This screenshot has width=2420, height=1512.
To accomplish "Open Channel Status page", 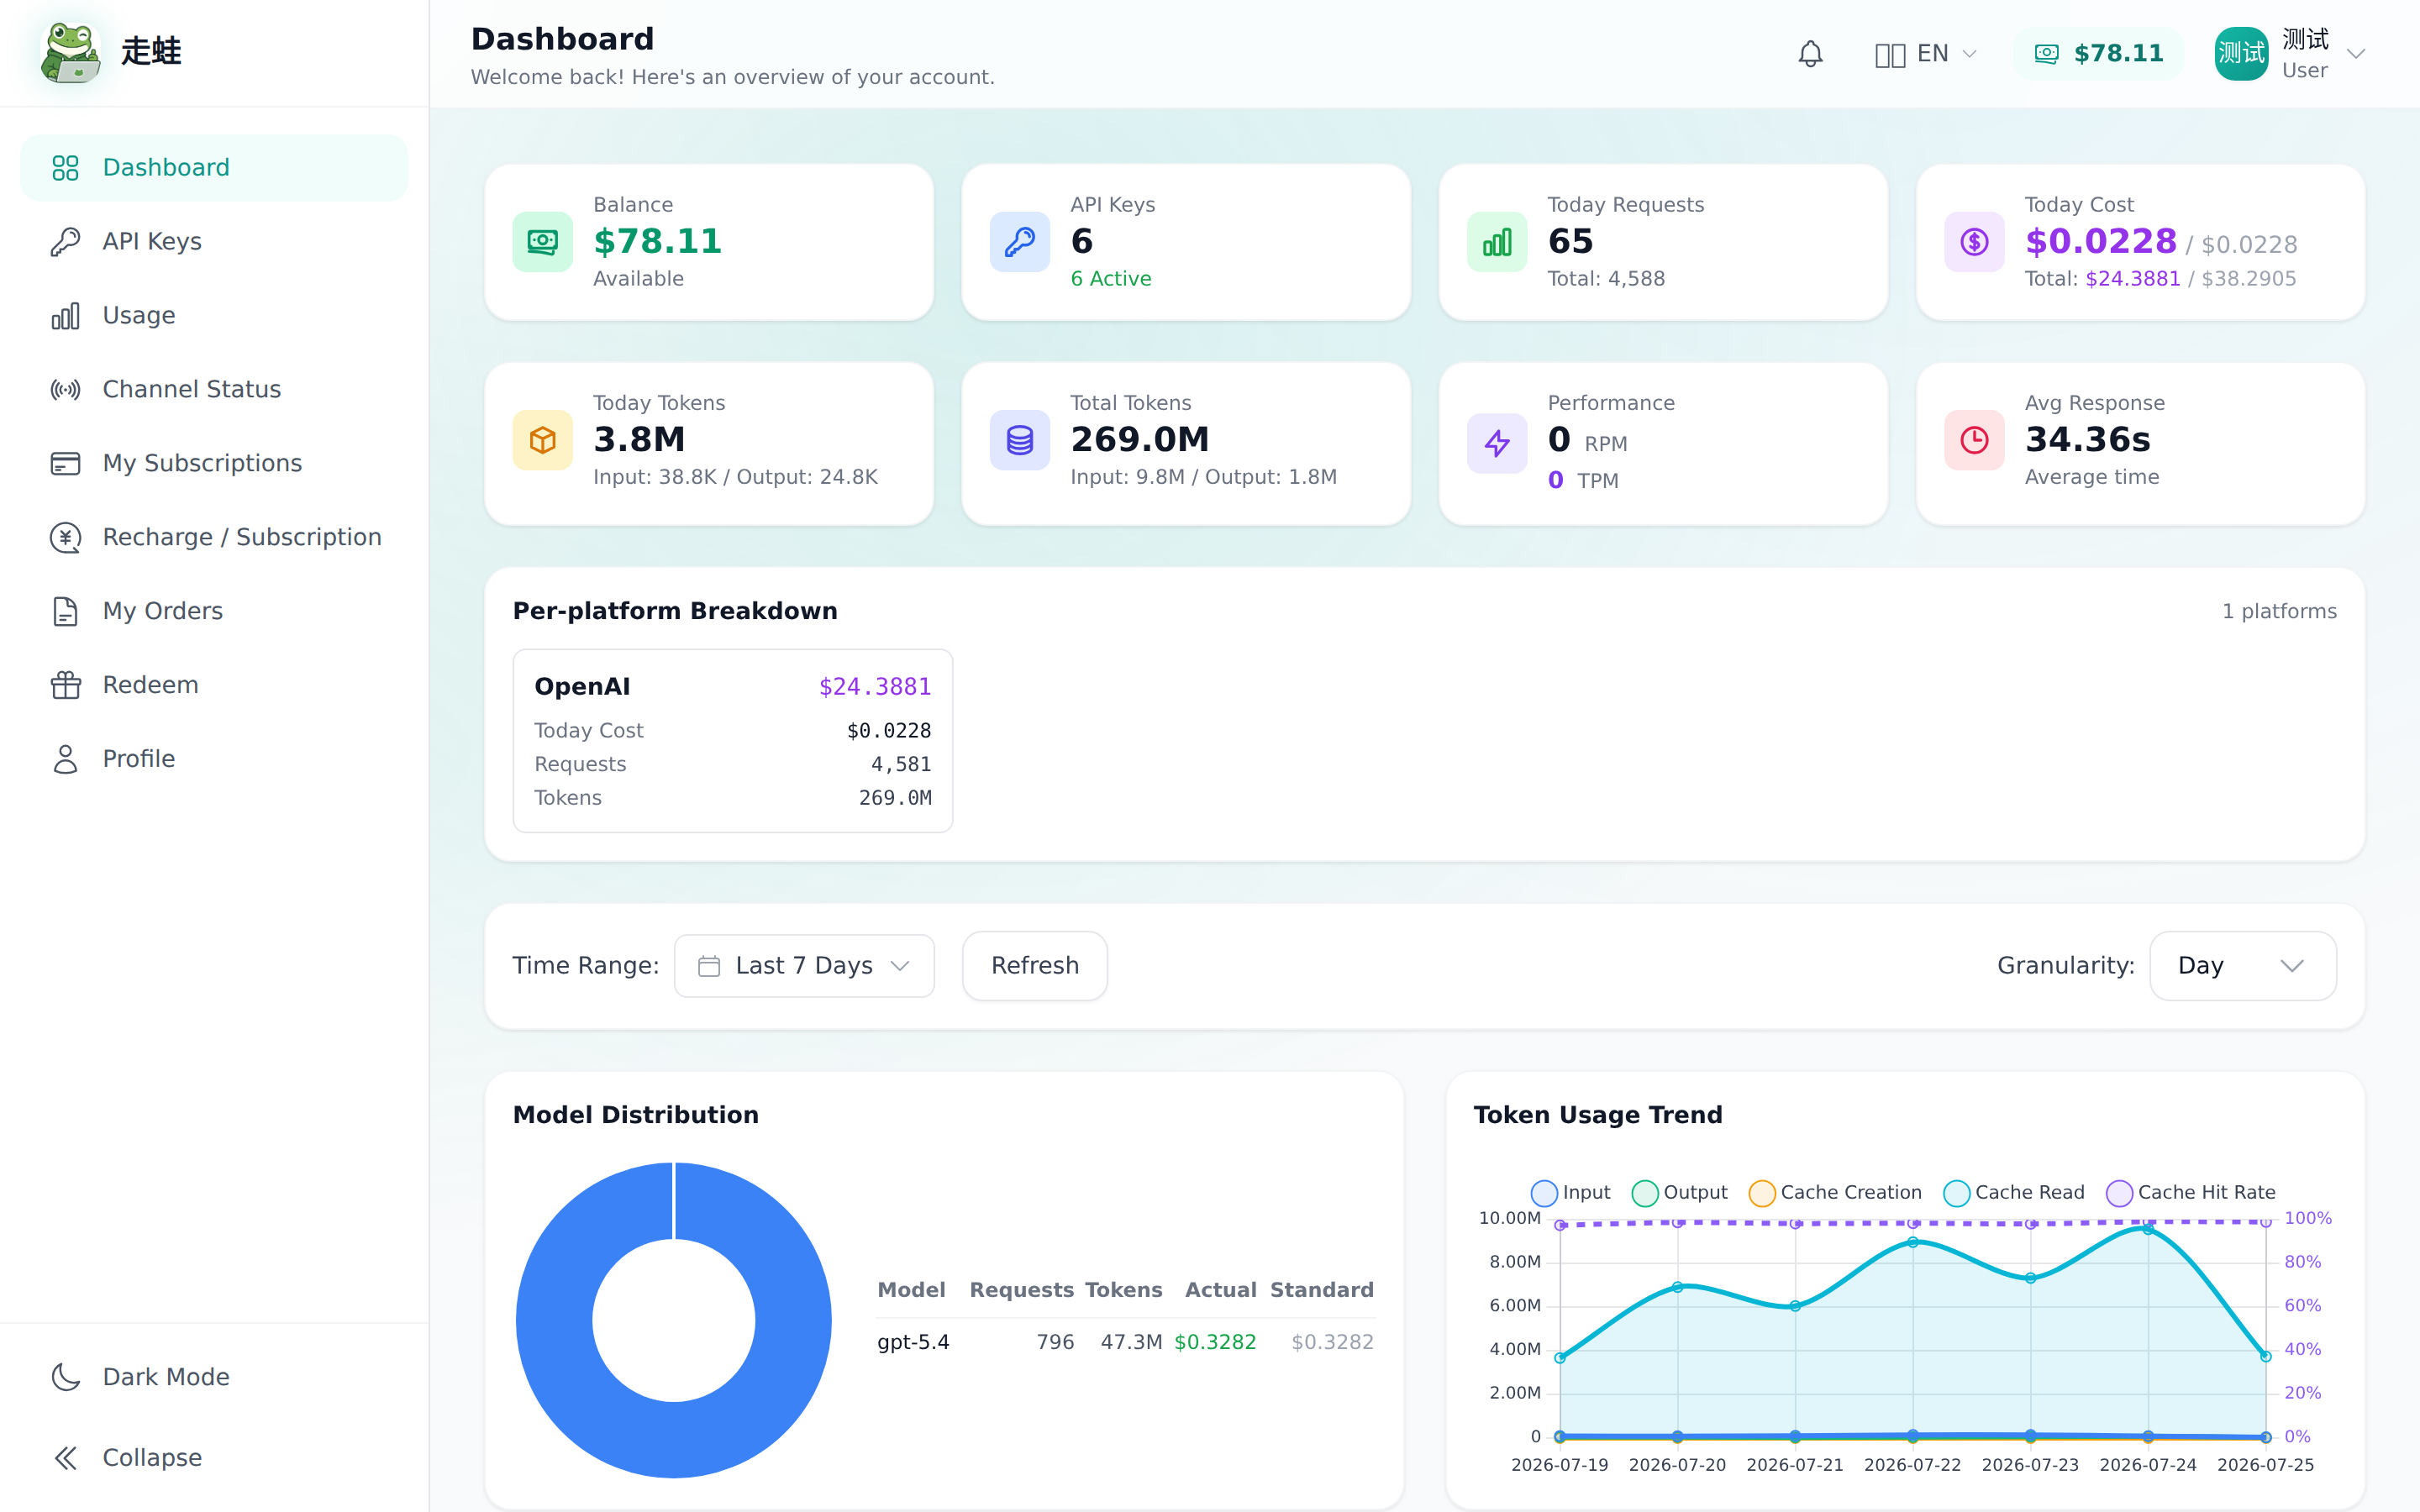I will 214,390.
